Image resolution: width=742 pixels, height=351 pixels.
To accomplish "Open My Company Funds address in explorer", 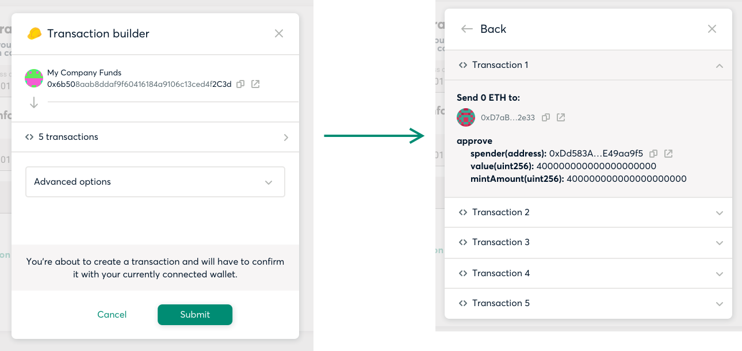I will (255, 84).
